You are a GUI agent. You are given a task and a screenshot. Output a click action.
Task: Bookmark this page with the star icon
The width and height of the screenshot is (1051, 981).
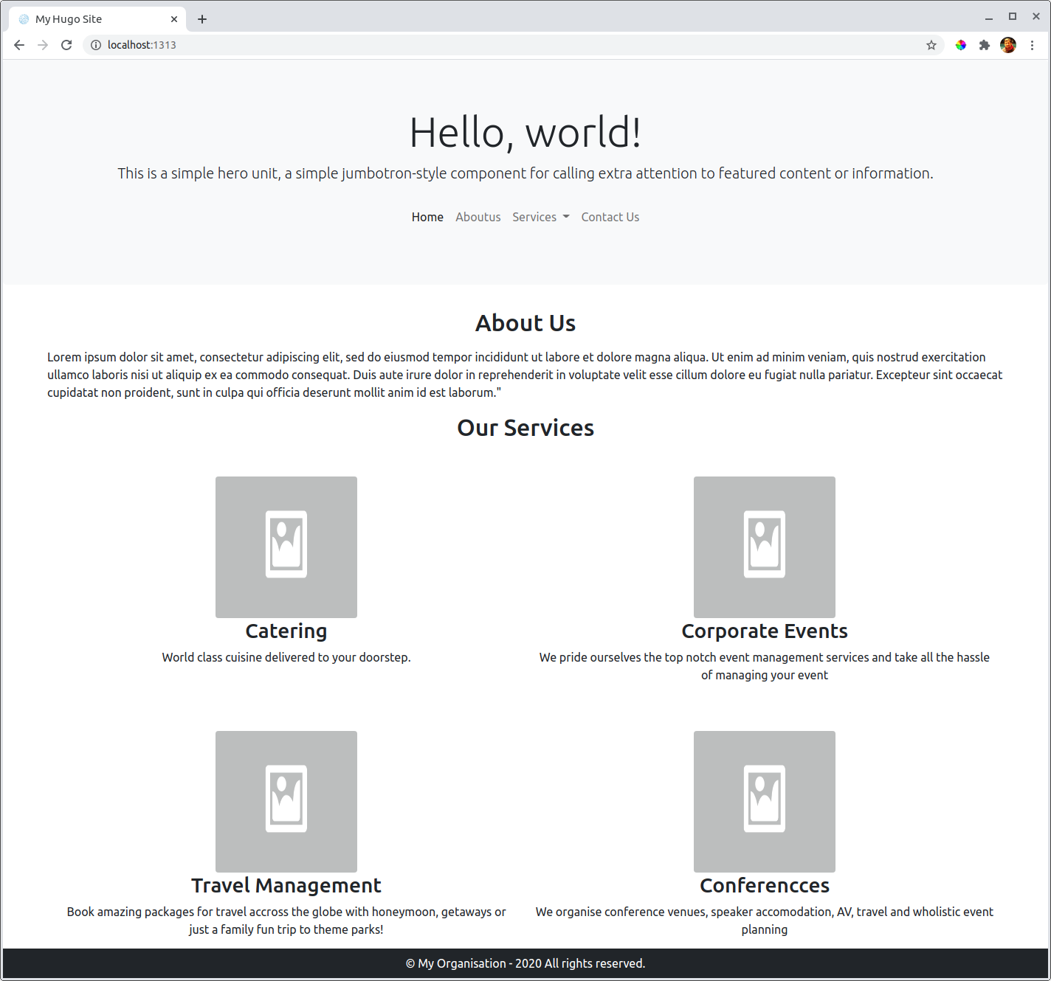tap(931, 45)
